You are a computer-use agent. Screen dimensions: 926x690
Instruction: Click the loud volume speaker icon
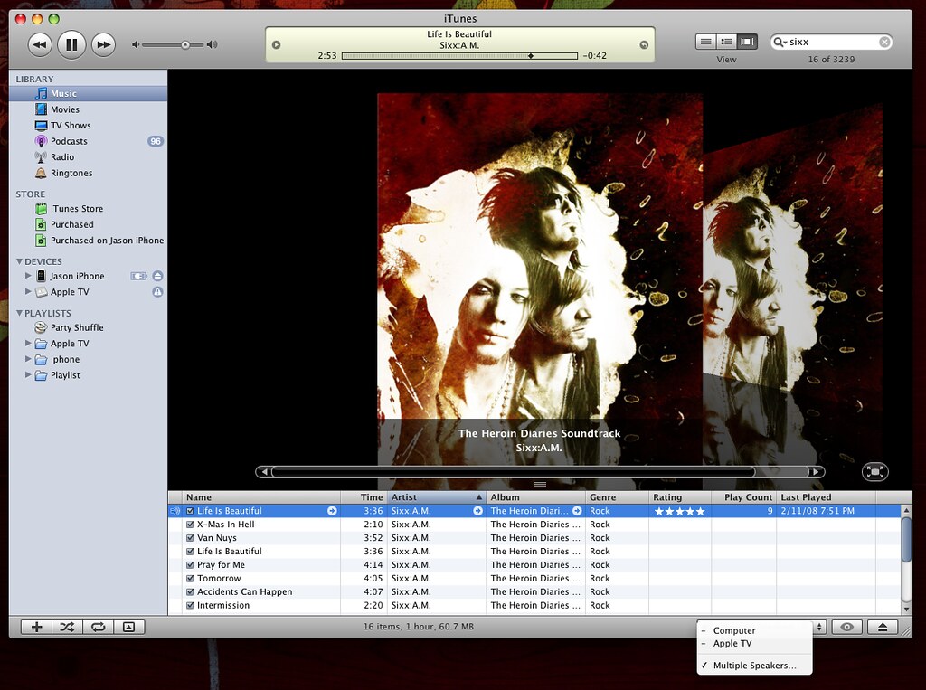212,45
